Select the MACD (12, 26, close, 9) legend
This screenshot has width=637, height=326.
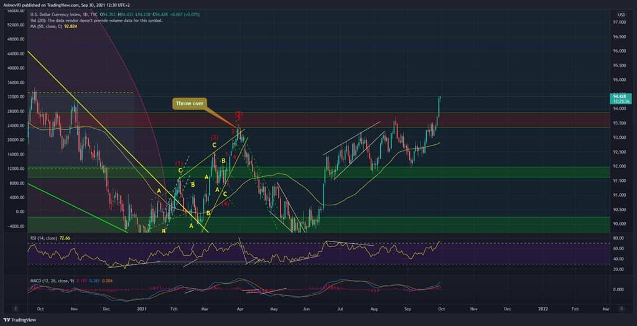(x=52, y=280)
